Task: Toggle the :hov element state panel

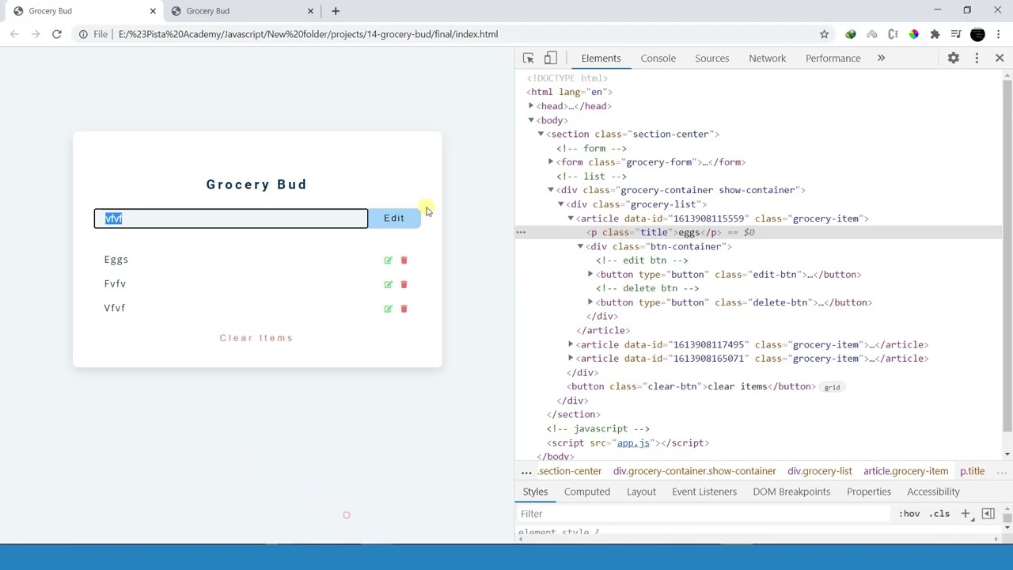Action: [909, 514]
